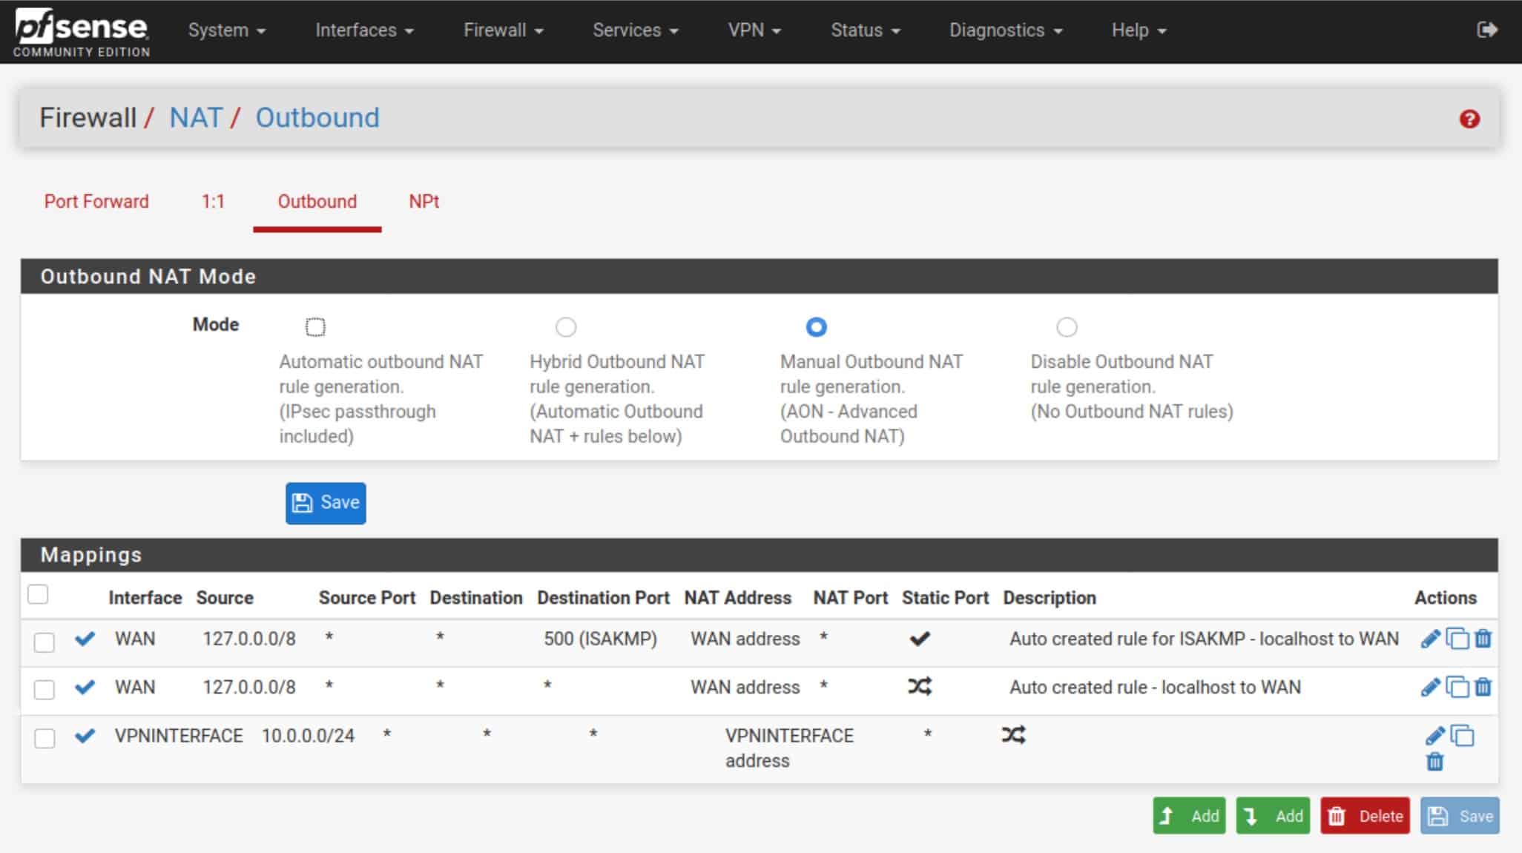Click the logout icon in the top bar

coord(1486,30)
